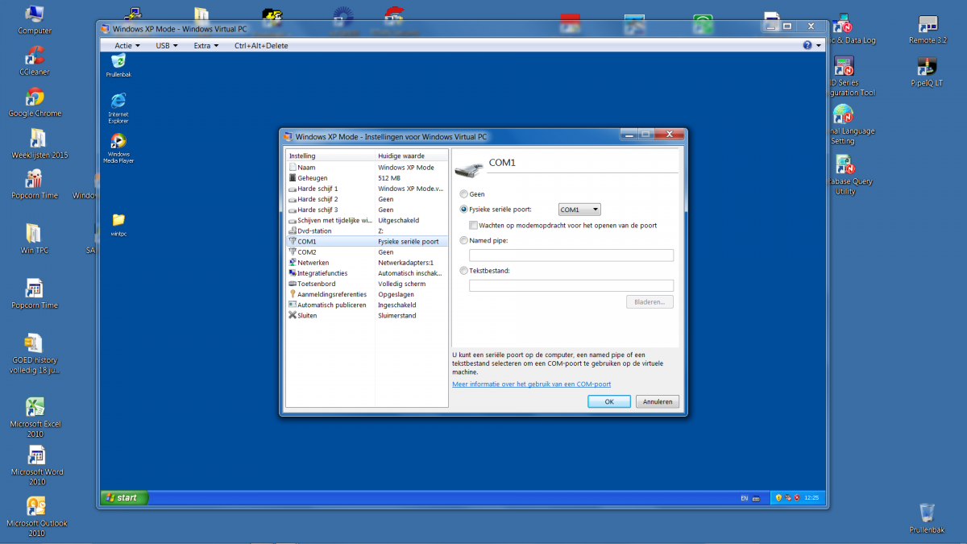
Task: Toggle Wachten op modemopdracht checkbox
Action: (x=474, y=226)
